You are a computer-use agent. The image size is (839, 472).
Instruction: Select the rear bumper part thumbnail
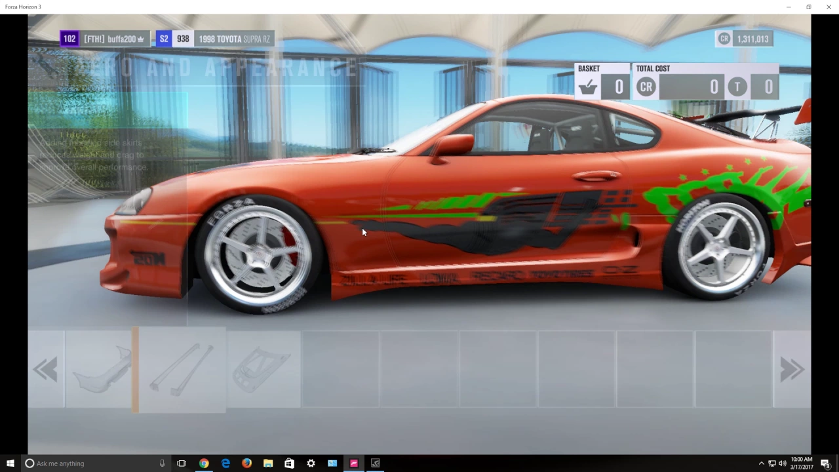[x=100, y=370]
